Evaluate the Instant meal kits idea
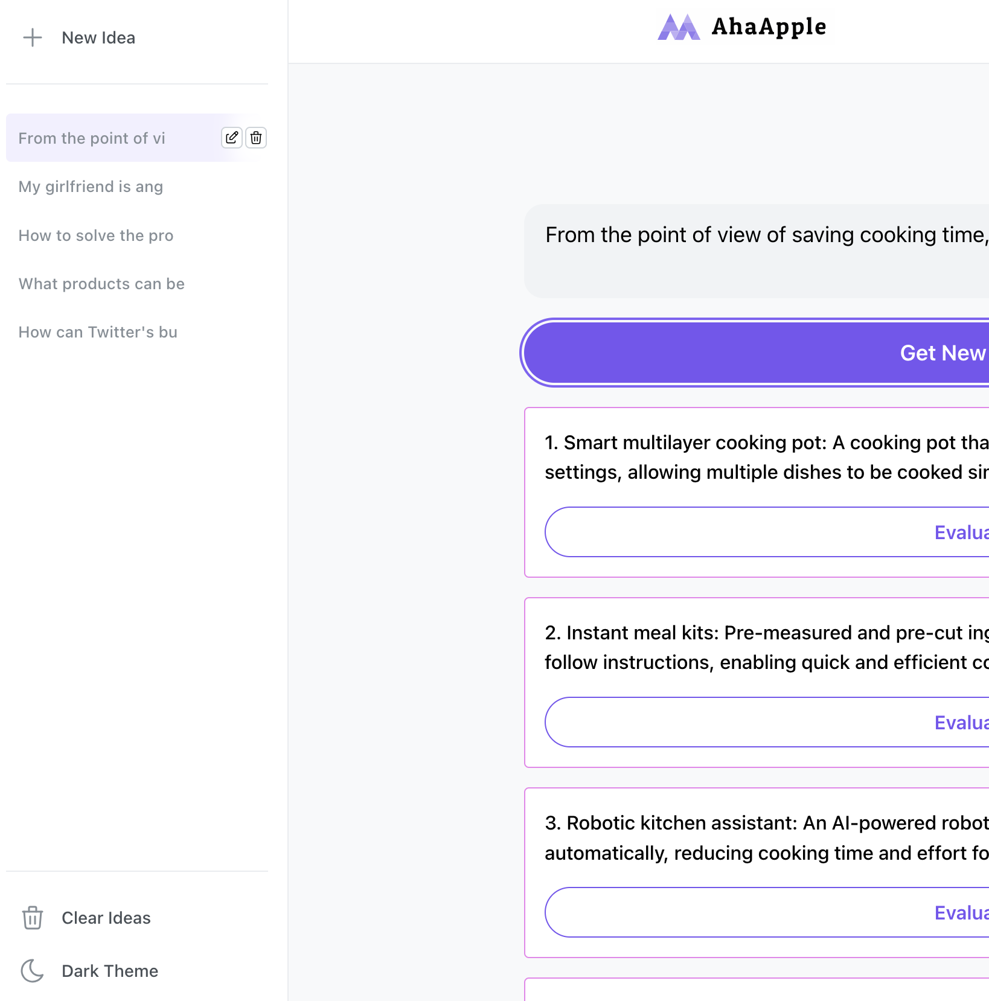Viewport: 989px width, 1001px height. (x=767, y=722)
